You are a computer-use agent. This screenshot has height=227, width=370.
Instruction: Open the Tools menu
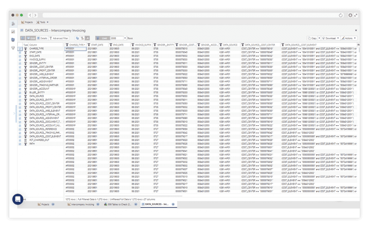[x=42, y=22]
